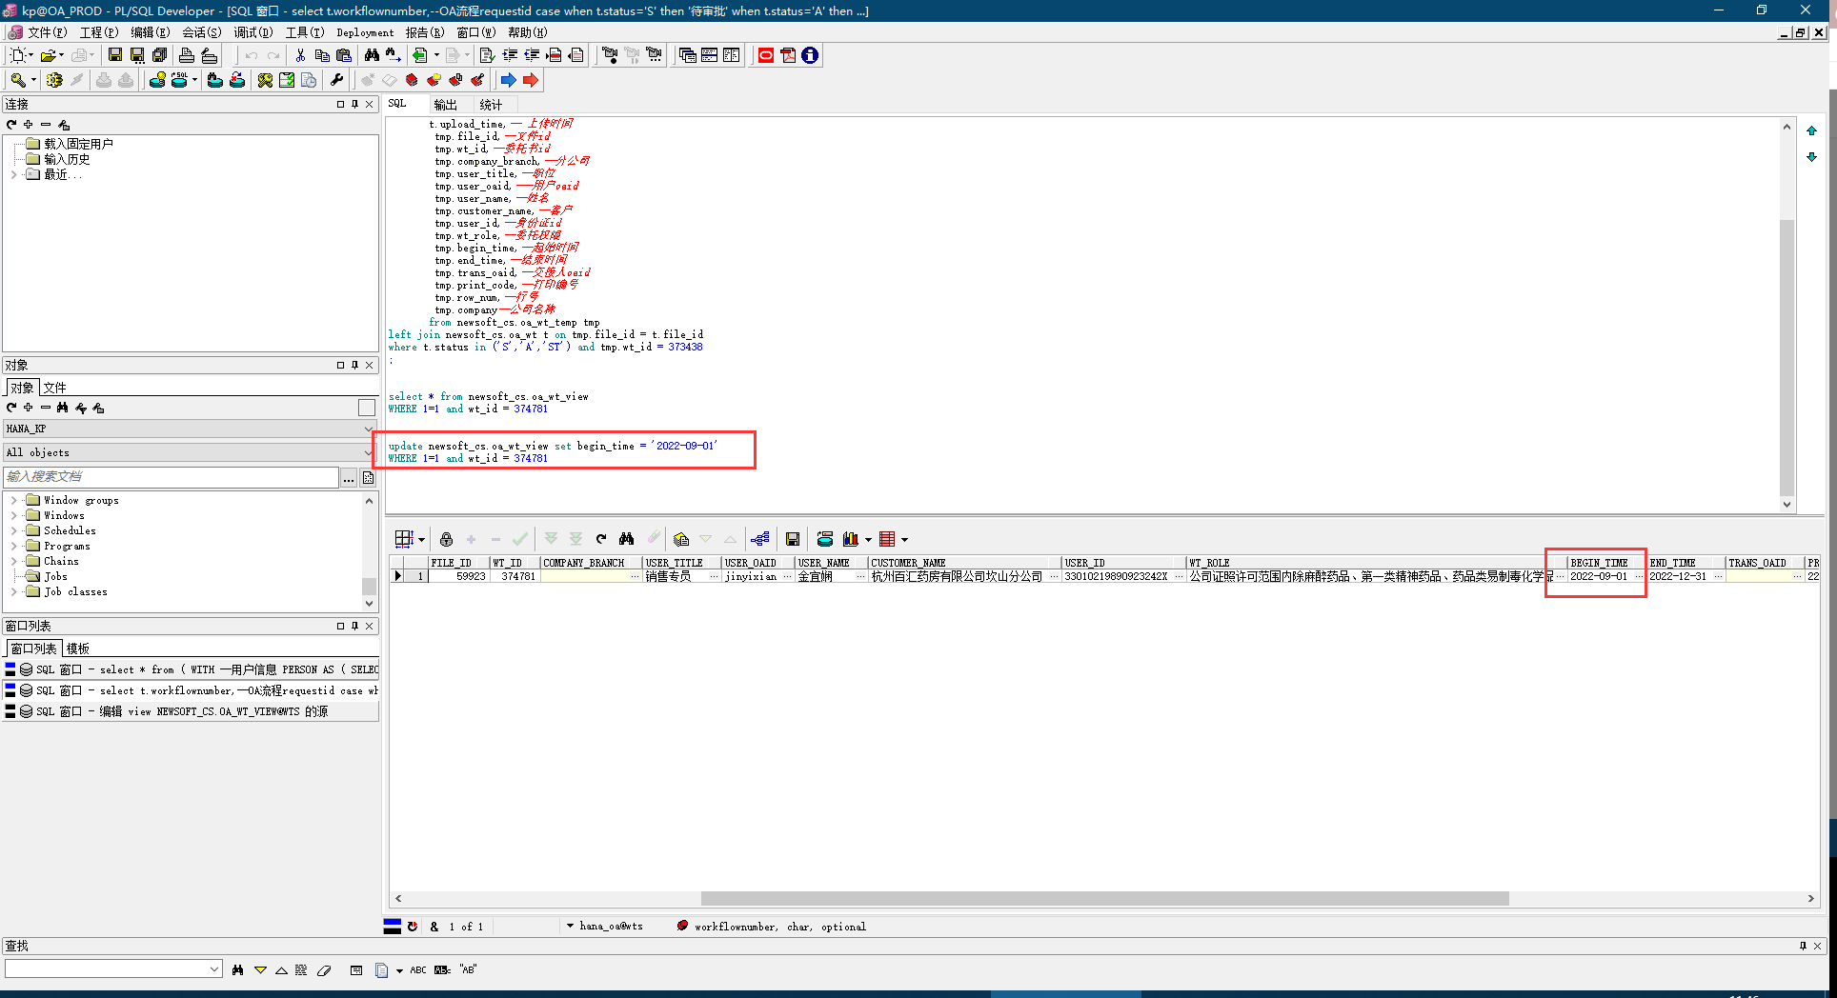Screen dimensions: 1837x998
Task: Select the 编辑 view NEWSOFT_CS.OA_WT_VIEW window entry
Action: tap(191, 711)
